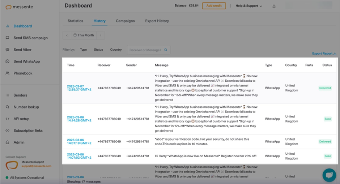Switch to the Campaigns tab
The width and height of the screenshot is (340, 184).
[x=126, y=21]
